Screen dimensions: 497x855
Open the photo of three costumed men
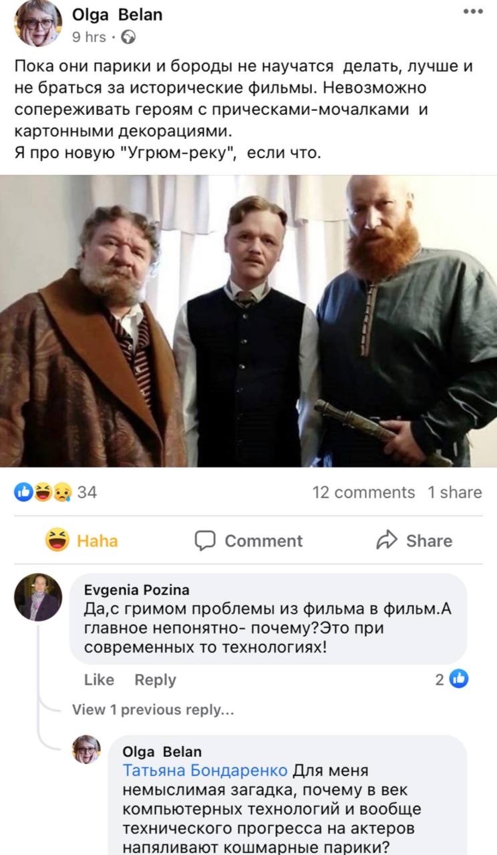click(248, 321)
